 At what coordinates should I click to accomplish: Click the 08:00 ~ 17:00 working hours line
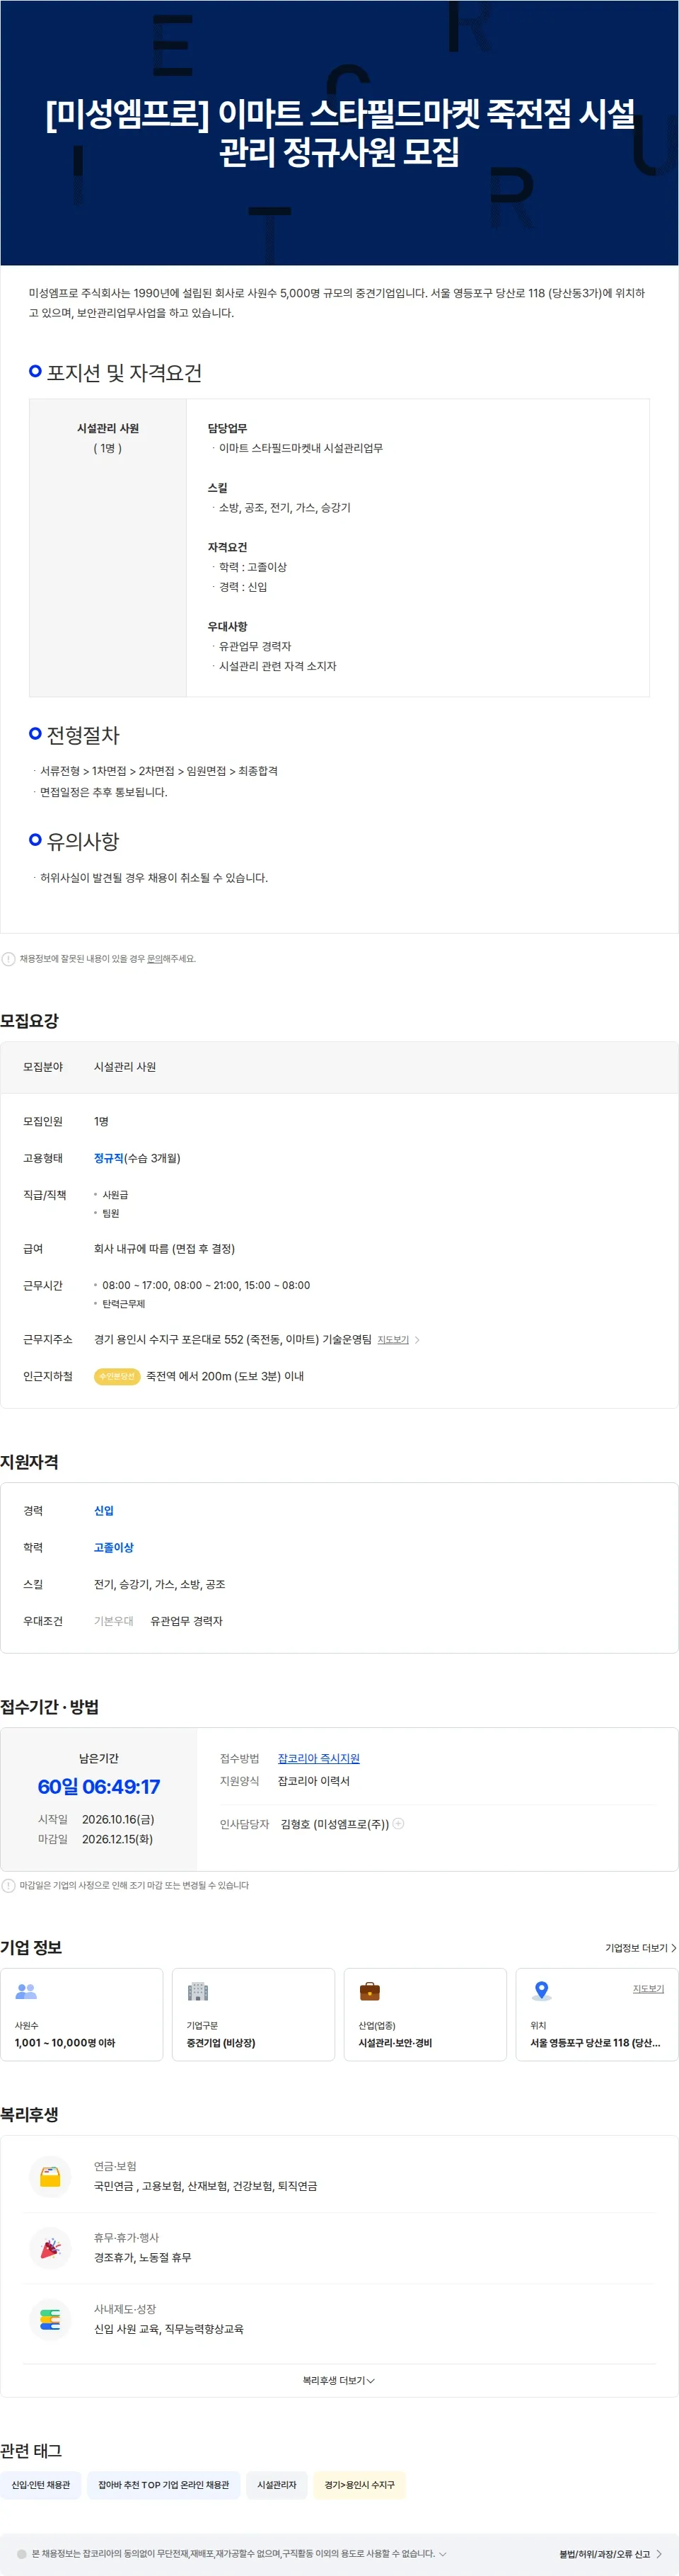(x=206, y=1286)
